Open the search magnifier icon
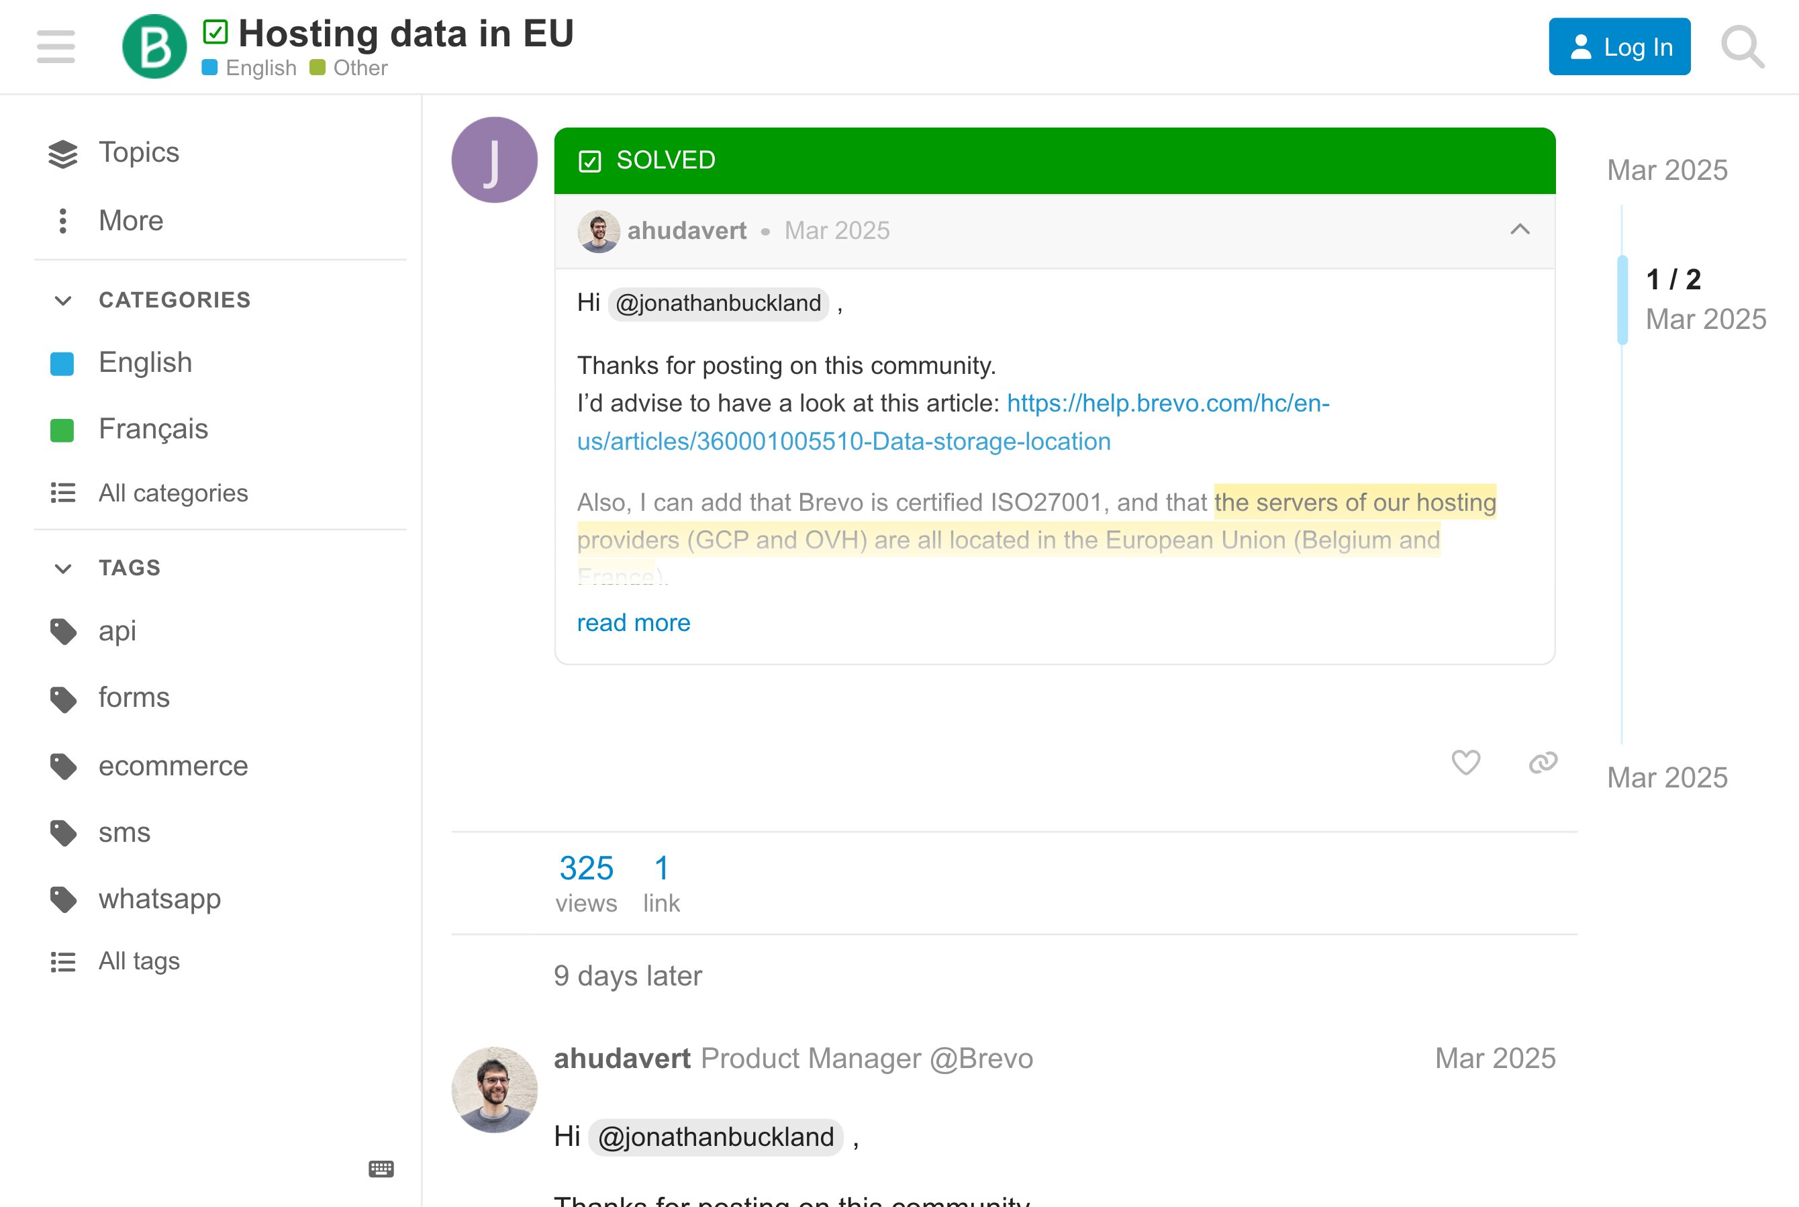This screenshot has height=1207, width=1799. coord(1743,46)
